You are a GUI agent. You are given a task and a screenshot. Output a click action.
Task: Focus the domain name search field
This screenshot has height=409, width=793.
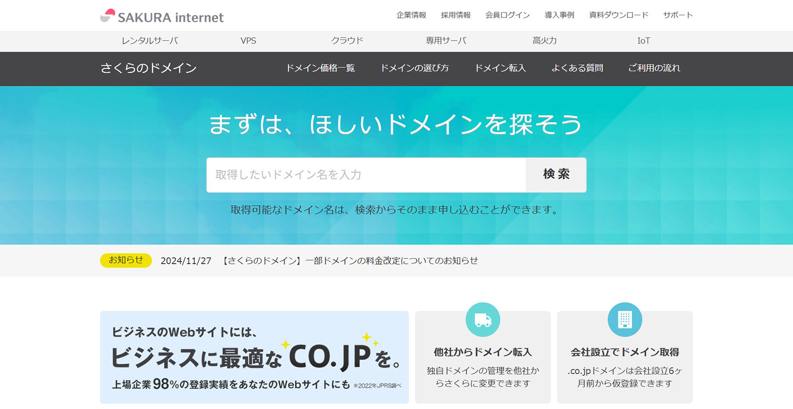click(366, 175)
